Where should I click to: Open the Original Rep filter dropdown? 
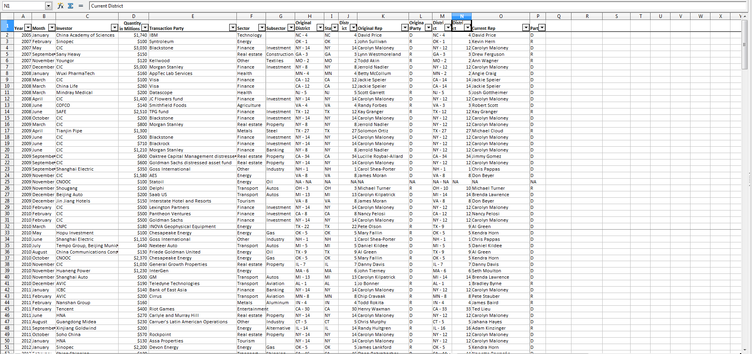coord(405,28)
